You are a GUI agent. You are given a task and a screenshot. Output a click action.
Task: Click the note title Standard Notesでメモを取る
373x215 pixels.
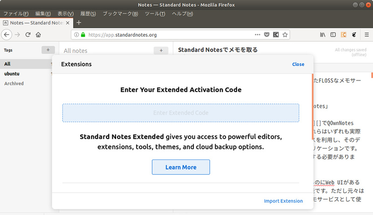[218, 50]
